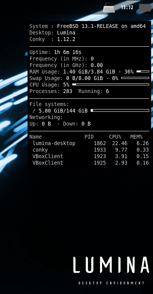Click the '1.40 GiB/3.84 GiB - 36%' RAM value
Image resolution: width=153 pixels, height=294 pixels.
click(98, 72)
